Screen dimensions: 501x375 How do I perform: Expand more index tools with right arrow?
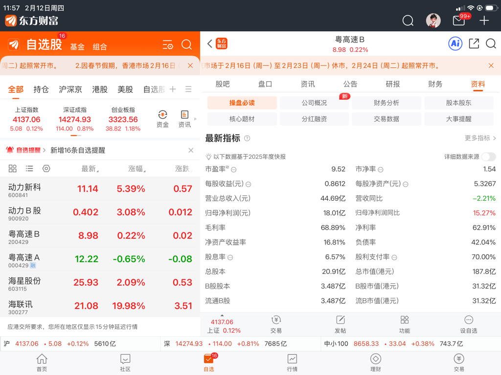(x=195, y=119)
